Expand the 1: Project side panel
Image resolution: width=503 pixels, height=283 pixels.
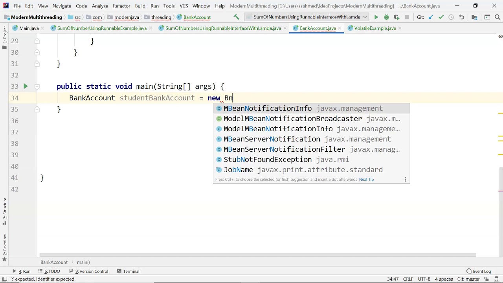point(5,38)
